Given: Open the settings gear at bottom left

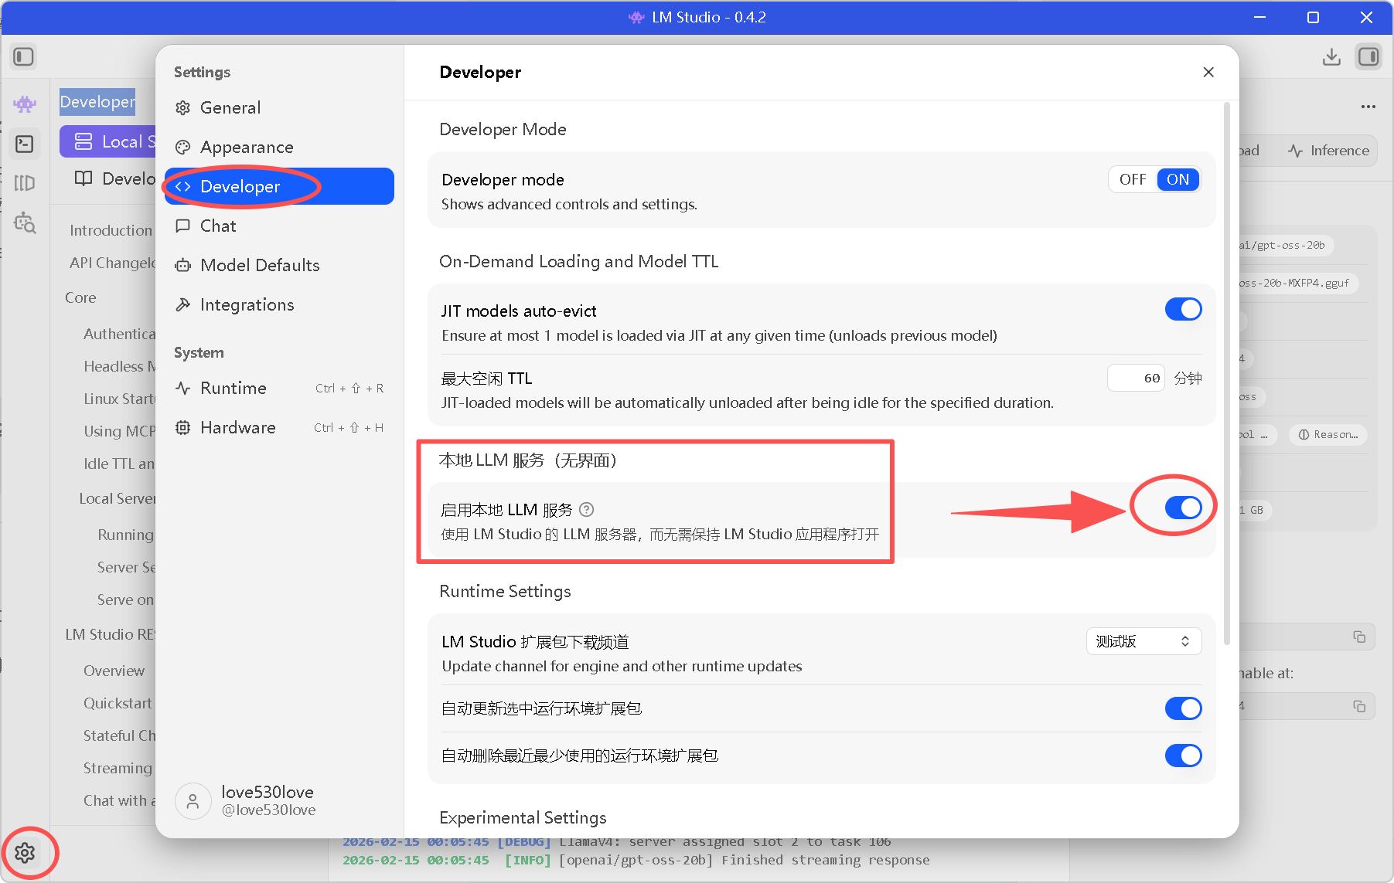Looking at the screenshot, I should pos(25,853).
